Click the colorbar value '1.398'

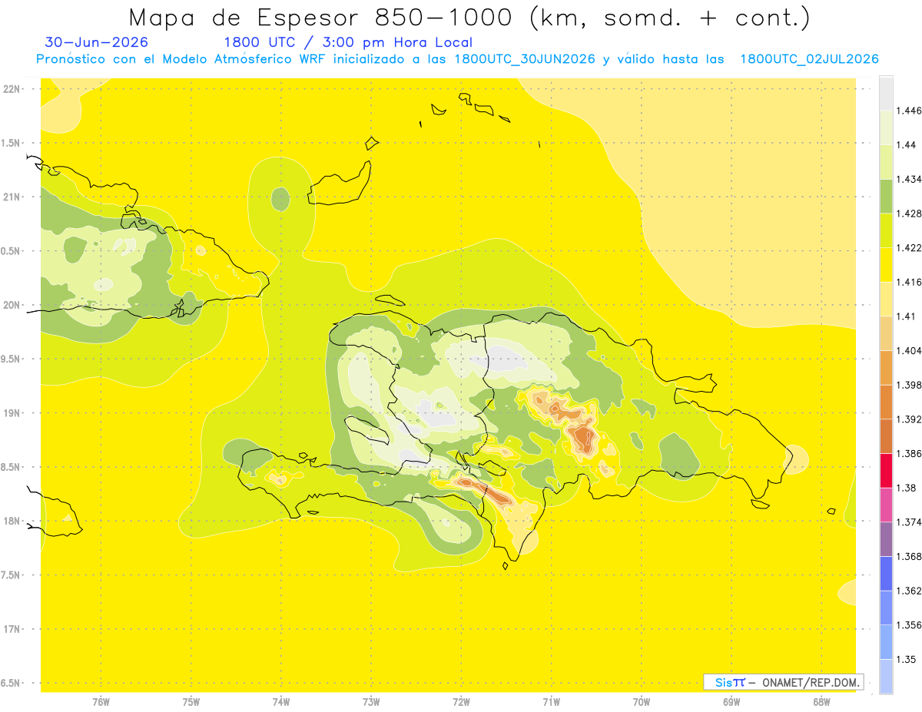pyautogui.click(x=910, y=386)
